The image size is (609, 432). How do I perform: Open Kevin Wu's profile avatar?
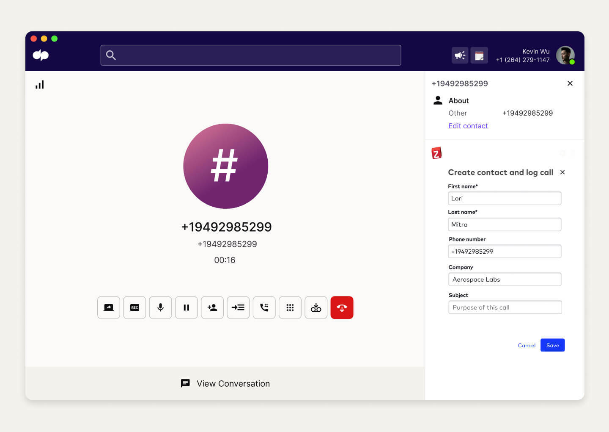click(565, 55)
